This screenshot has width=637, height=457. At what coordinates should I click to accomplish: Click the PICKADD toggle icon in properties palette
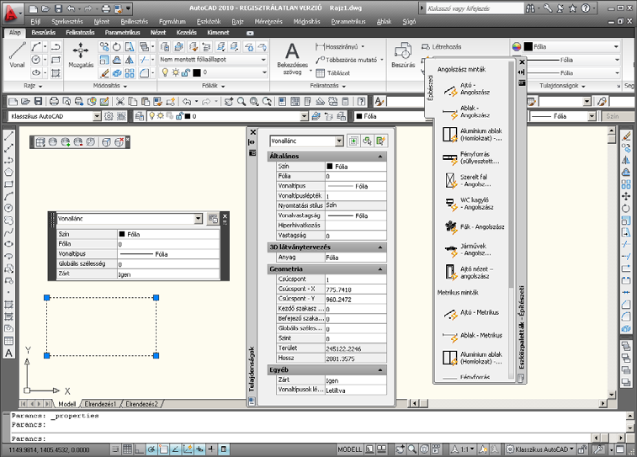pyautogui.click(x=353, y=141)
